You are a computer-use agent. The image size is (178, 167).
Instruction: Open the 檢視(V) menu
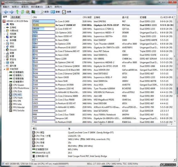tap(15, 7)
